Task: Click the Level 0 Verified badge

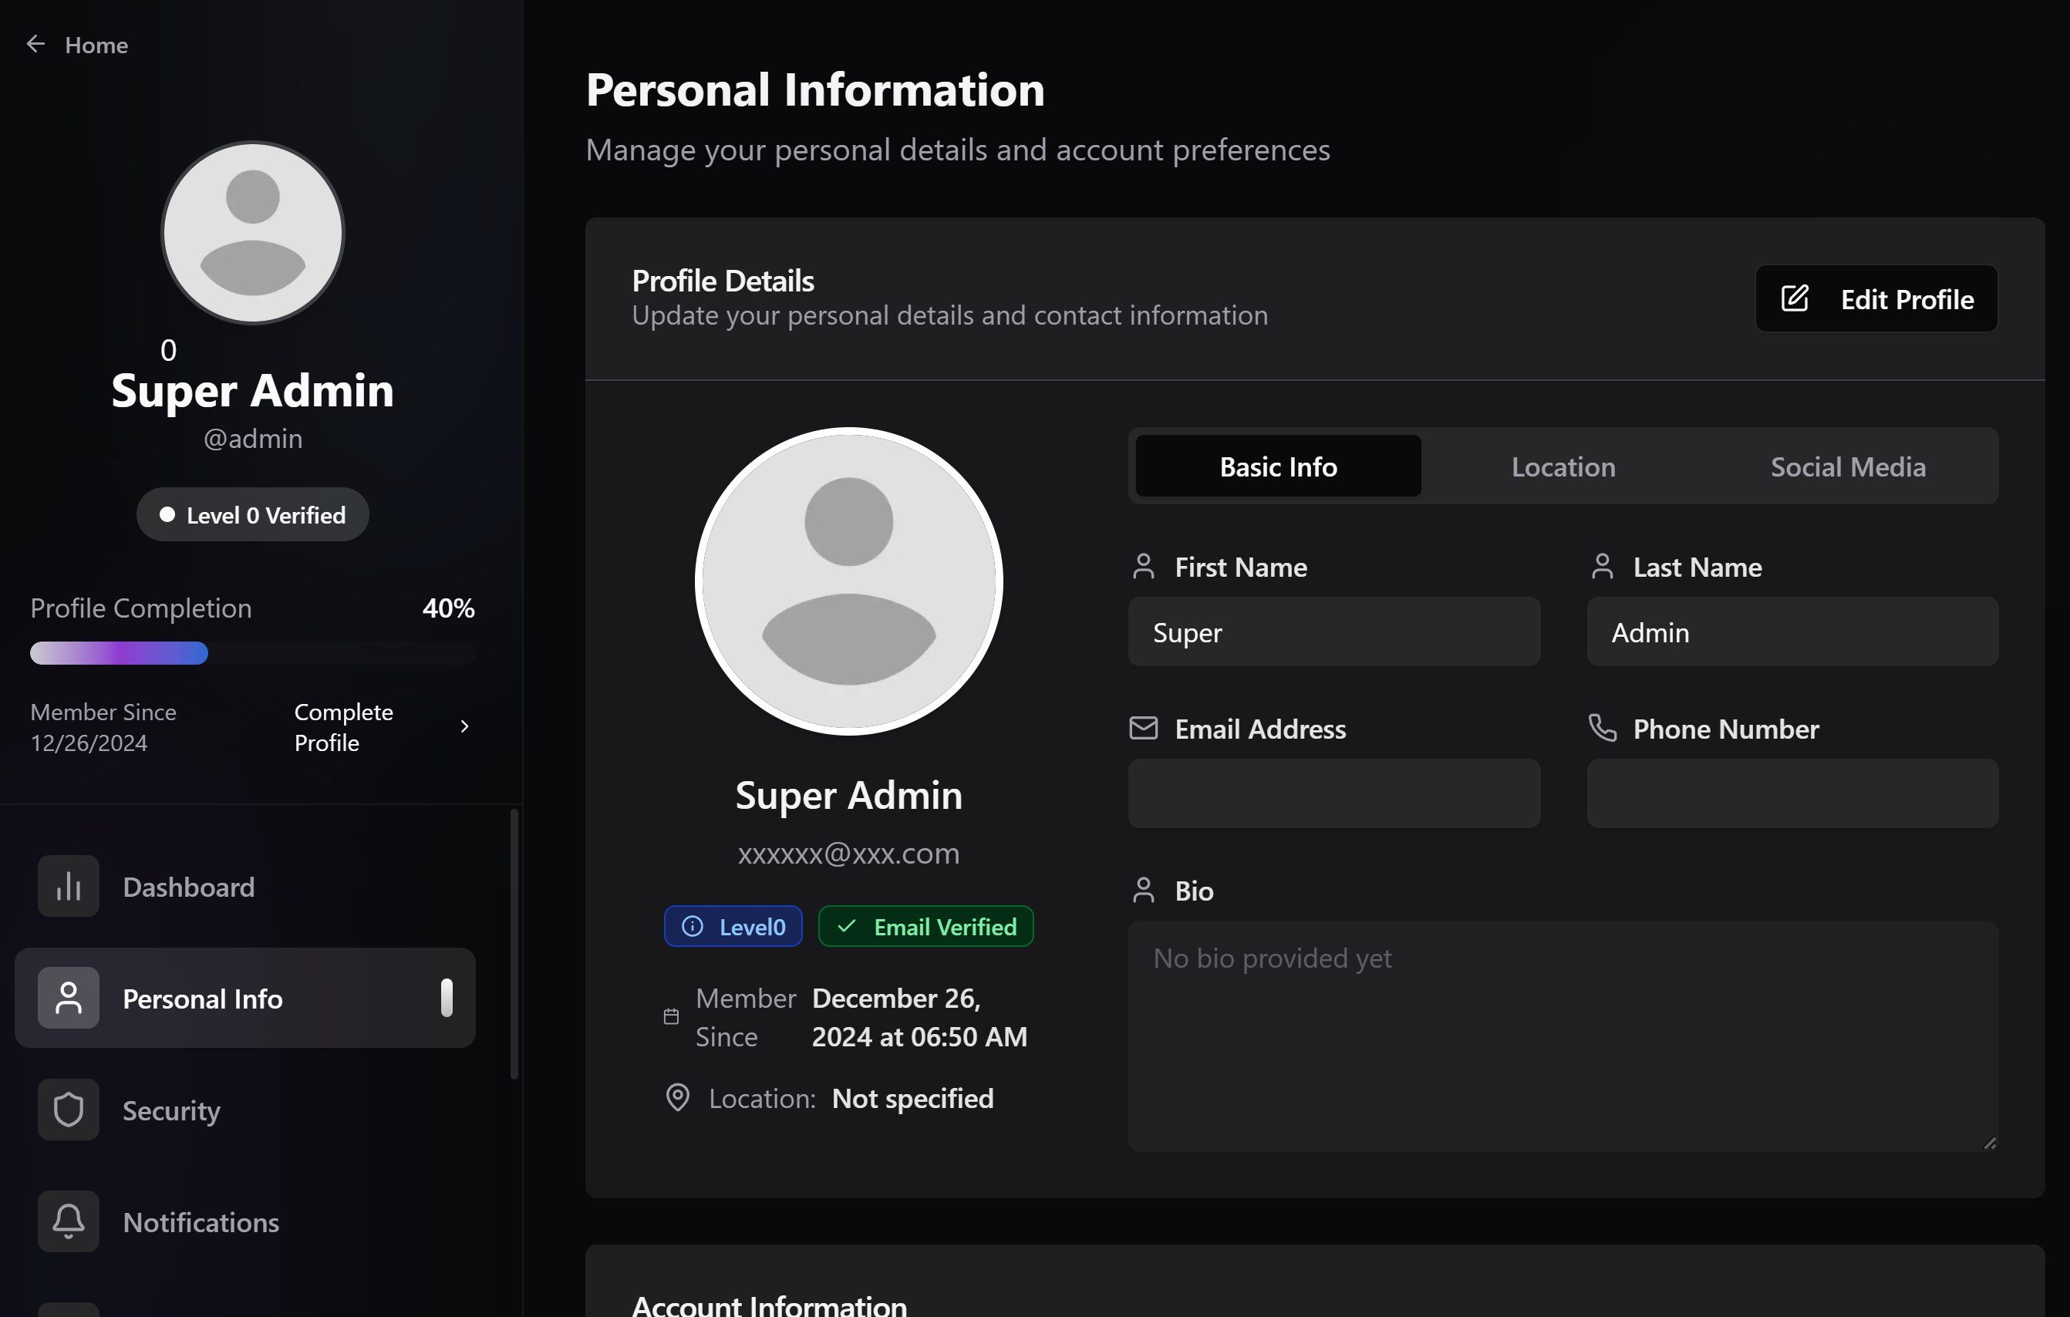Action: click(x=252, y=514)
